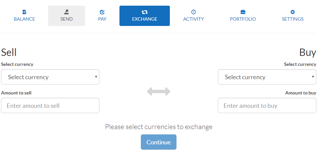
Task: Click the Bitcoin icon above Balance
Action: [x=24, y=12]
